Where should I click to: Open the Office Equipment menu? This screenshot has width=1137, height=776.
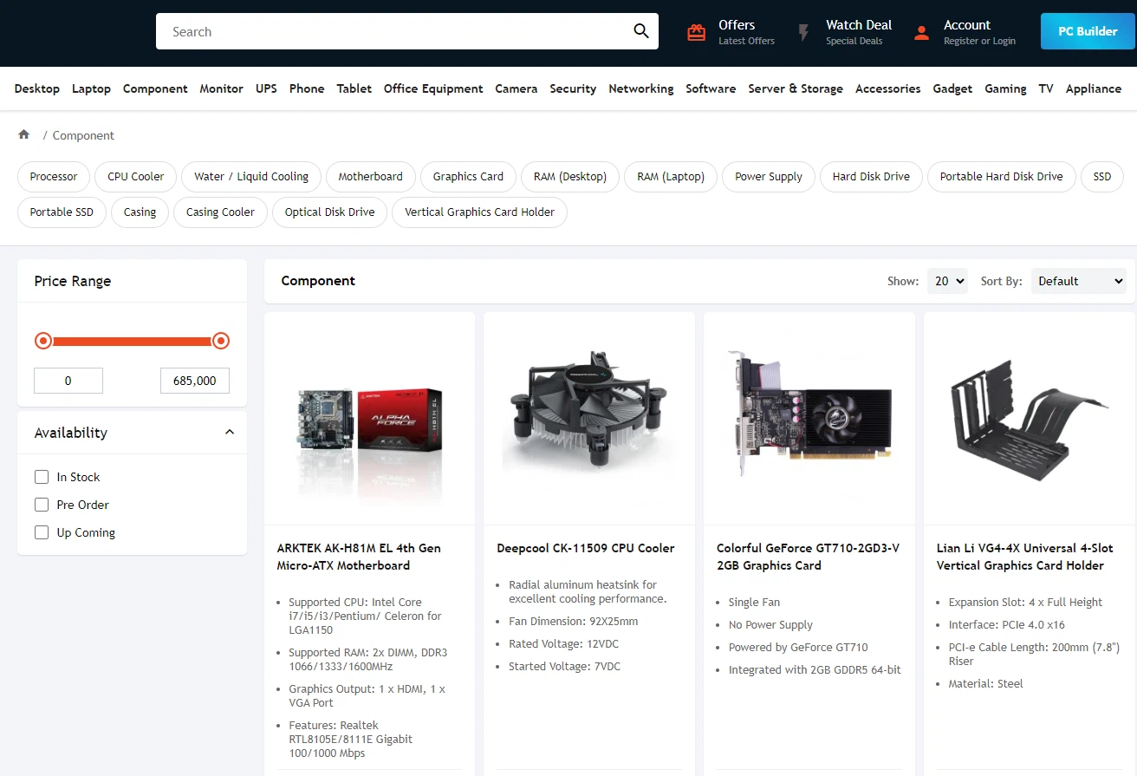pos(433,88)
